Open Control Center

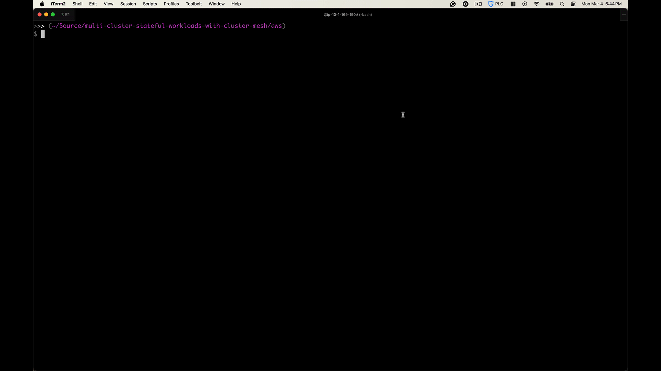tap(573, 4)
